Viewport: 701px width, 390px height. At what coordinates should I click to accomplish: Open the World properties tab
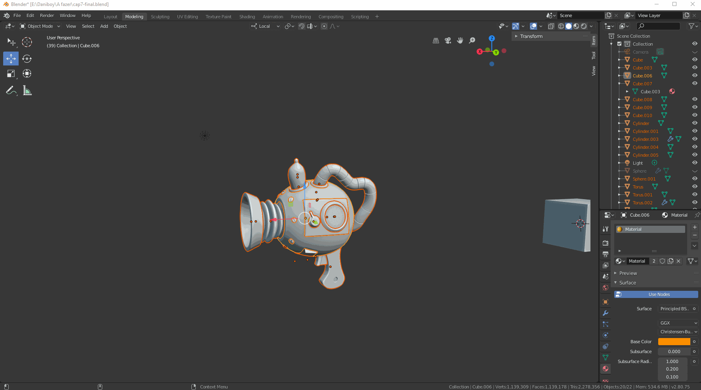[x=605, y=288]
